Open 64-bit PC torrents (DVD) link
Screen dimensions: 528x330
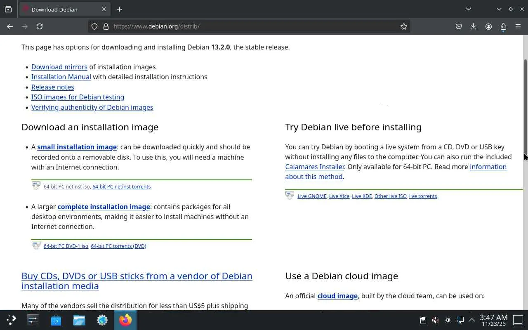[118, 246]
